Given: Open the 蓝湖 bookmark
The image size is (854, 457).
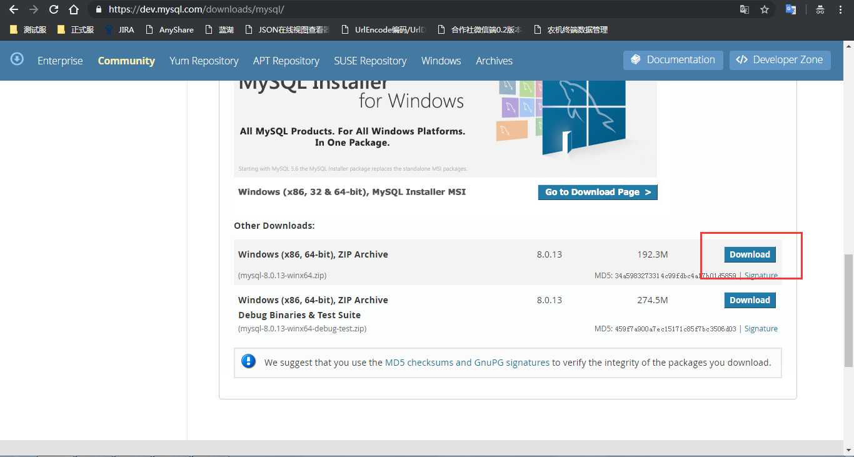Looking at the screenshot, I should click(219, 29).
